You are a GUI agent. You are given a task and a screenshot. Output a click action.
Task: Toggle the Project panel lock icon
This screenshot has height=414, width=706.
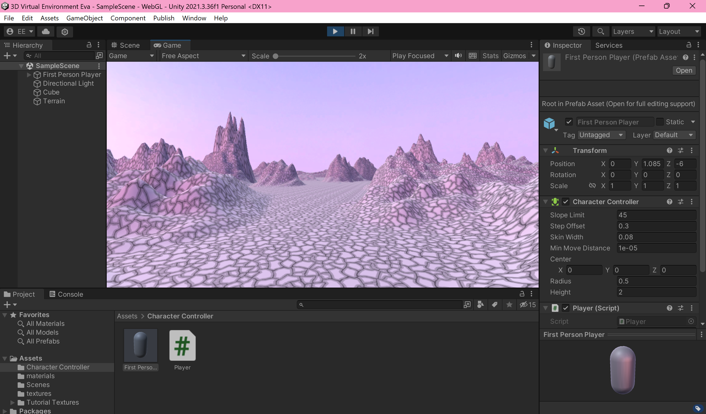click(x=522, y=294)
